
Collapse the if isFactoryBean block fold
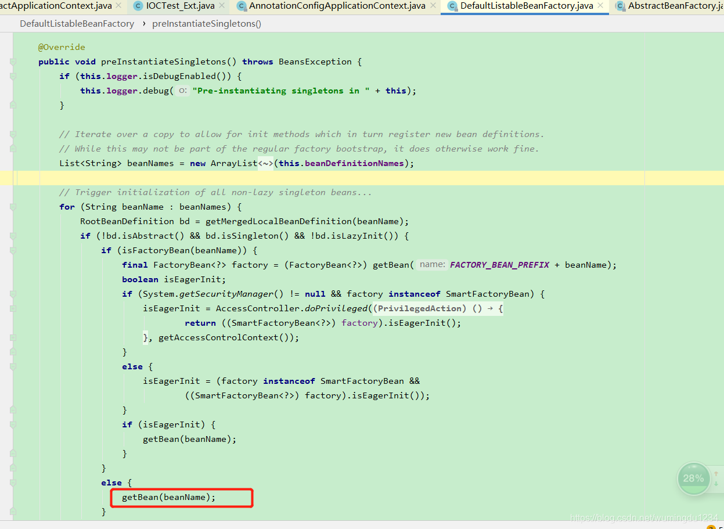(x=13, y=250)
